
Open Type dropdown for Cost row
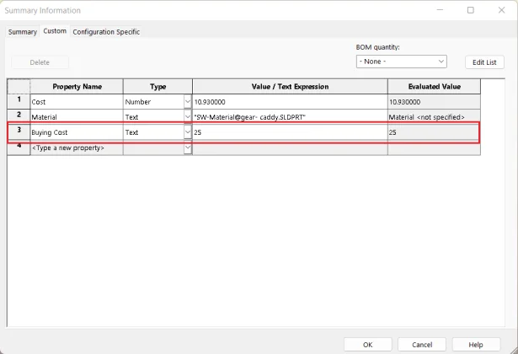pos(187,101)
